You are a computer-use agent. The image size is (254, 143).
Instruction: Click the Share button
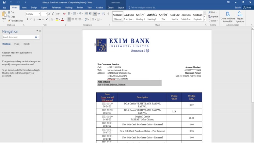tap(247, 8)
